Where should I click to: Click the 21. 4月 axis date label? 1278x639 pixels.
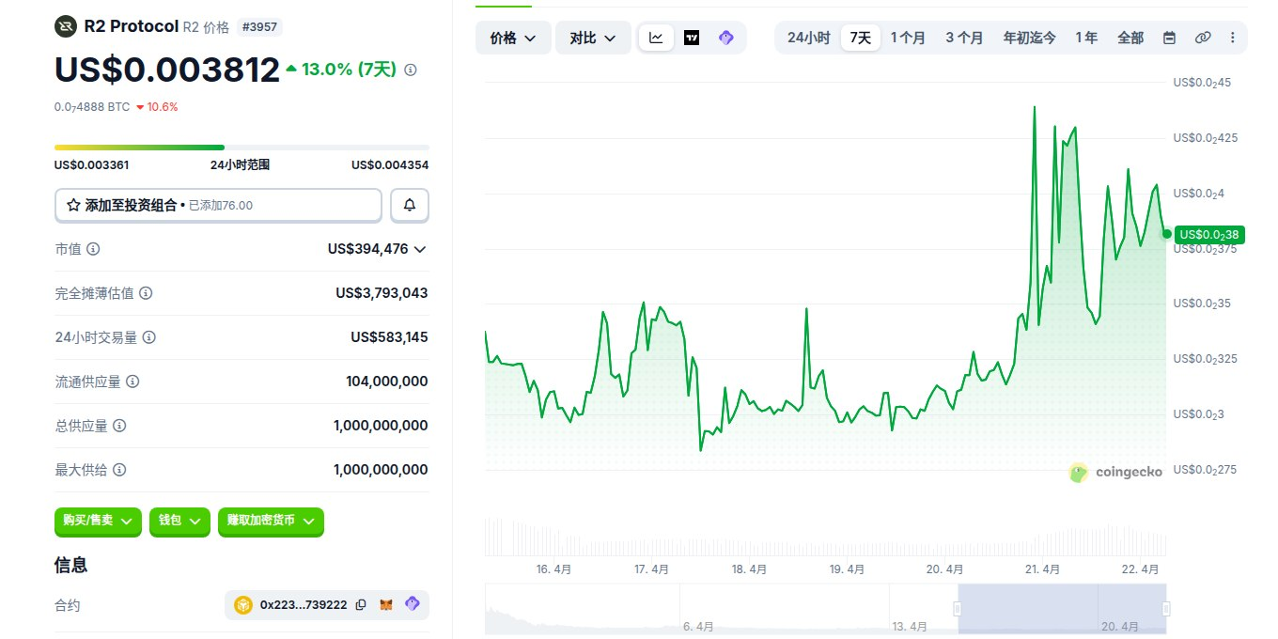1043,569
